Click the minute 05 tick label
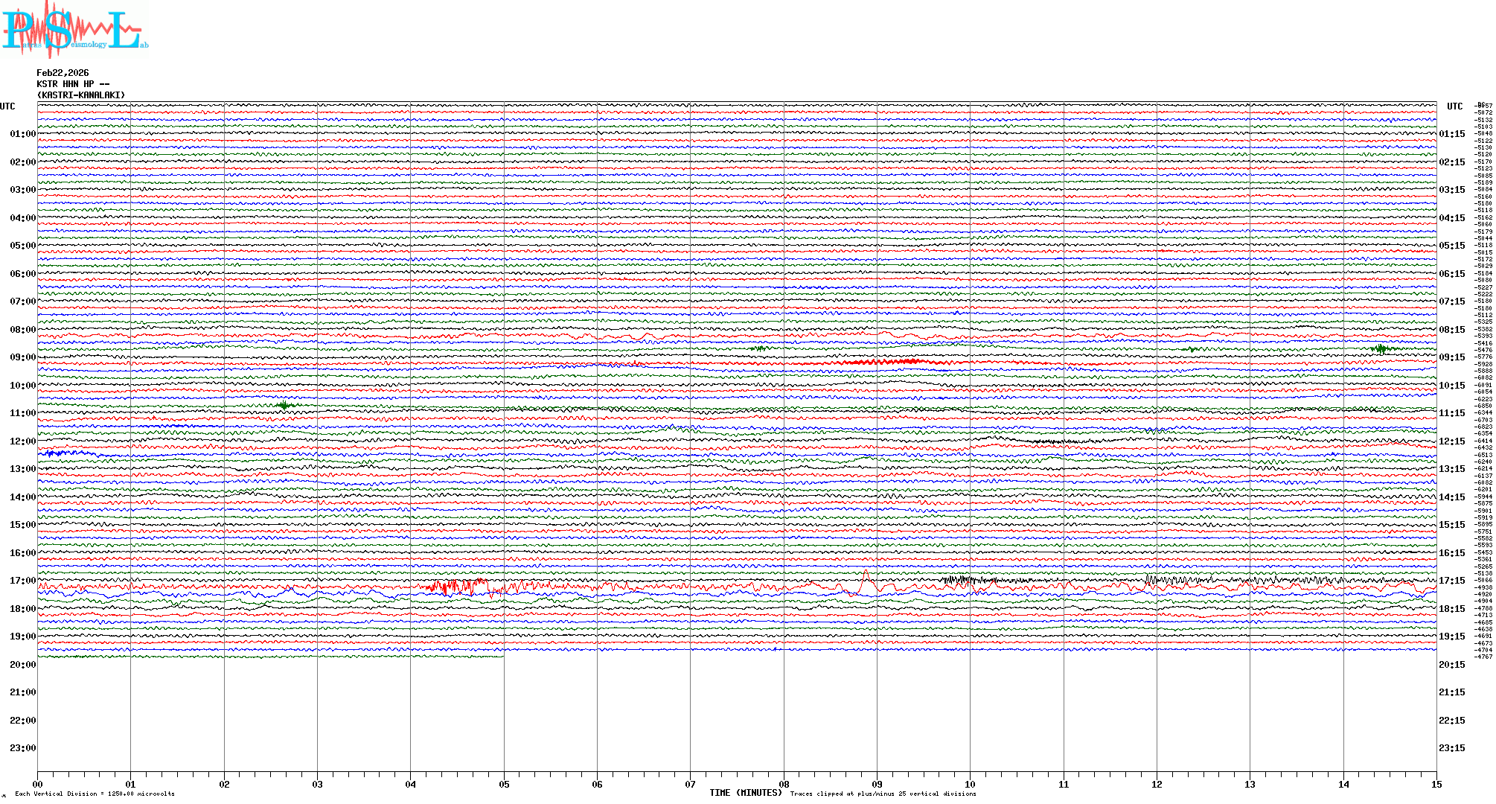The height and width of the screenshot is (804, 1496). [x=504, y=785]
